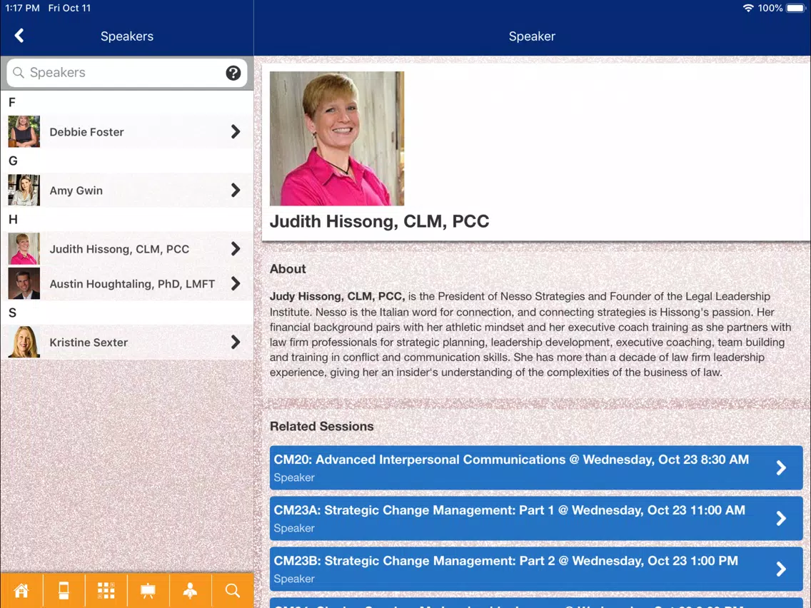811x608 pixels.
Task: Tap Judith Hissong's large profile photo
Action: tap(337, 138)
